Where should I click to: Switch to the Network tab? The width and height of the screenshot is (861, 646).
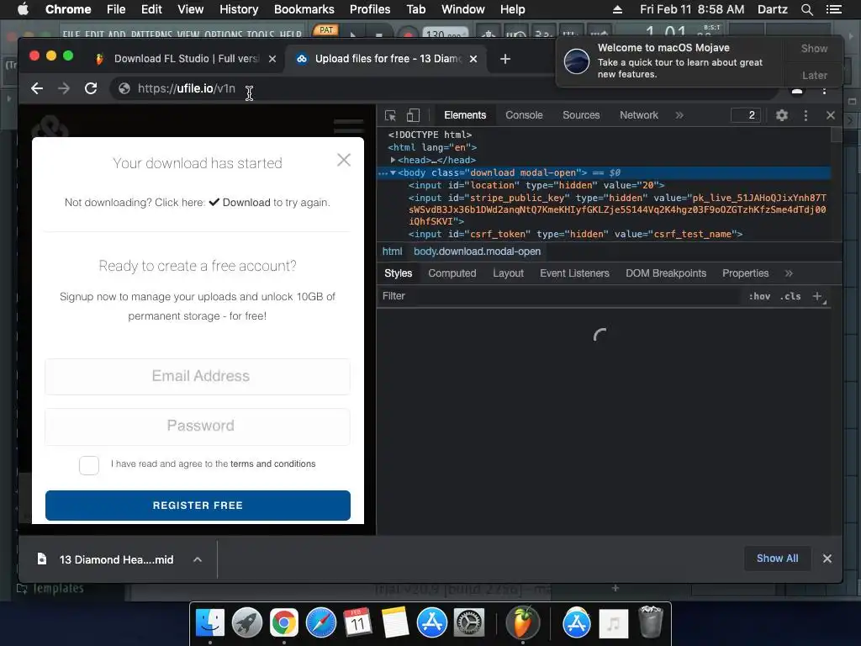tap(639, 115)
